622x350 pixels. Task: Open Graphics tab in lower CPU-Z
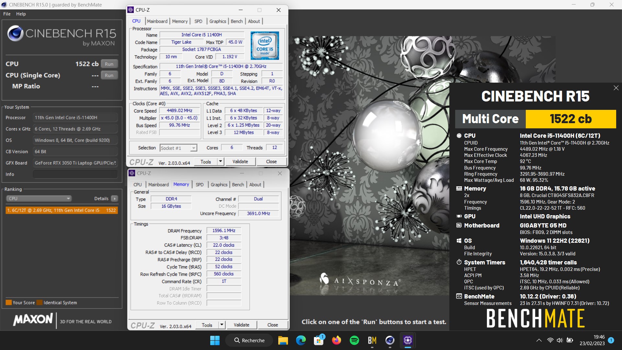tap(219, 184)
